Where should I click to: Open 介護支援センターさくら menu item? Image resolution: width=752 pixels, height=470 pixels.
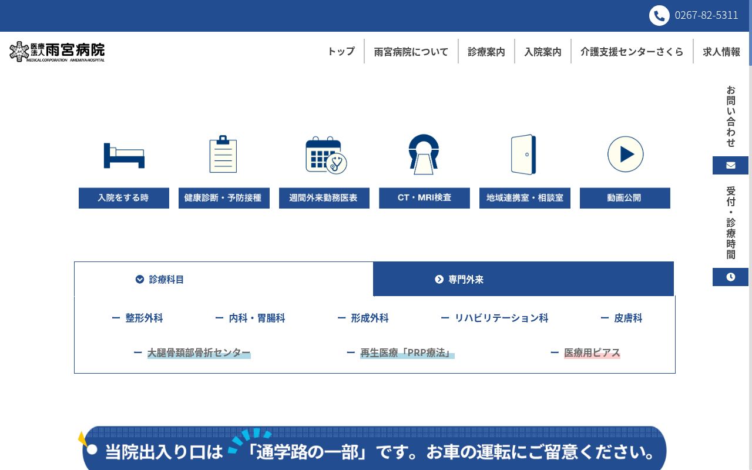tap(632, 51)
